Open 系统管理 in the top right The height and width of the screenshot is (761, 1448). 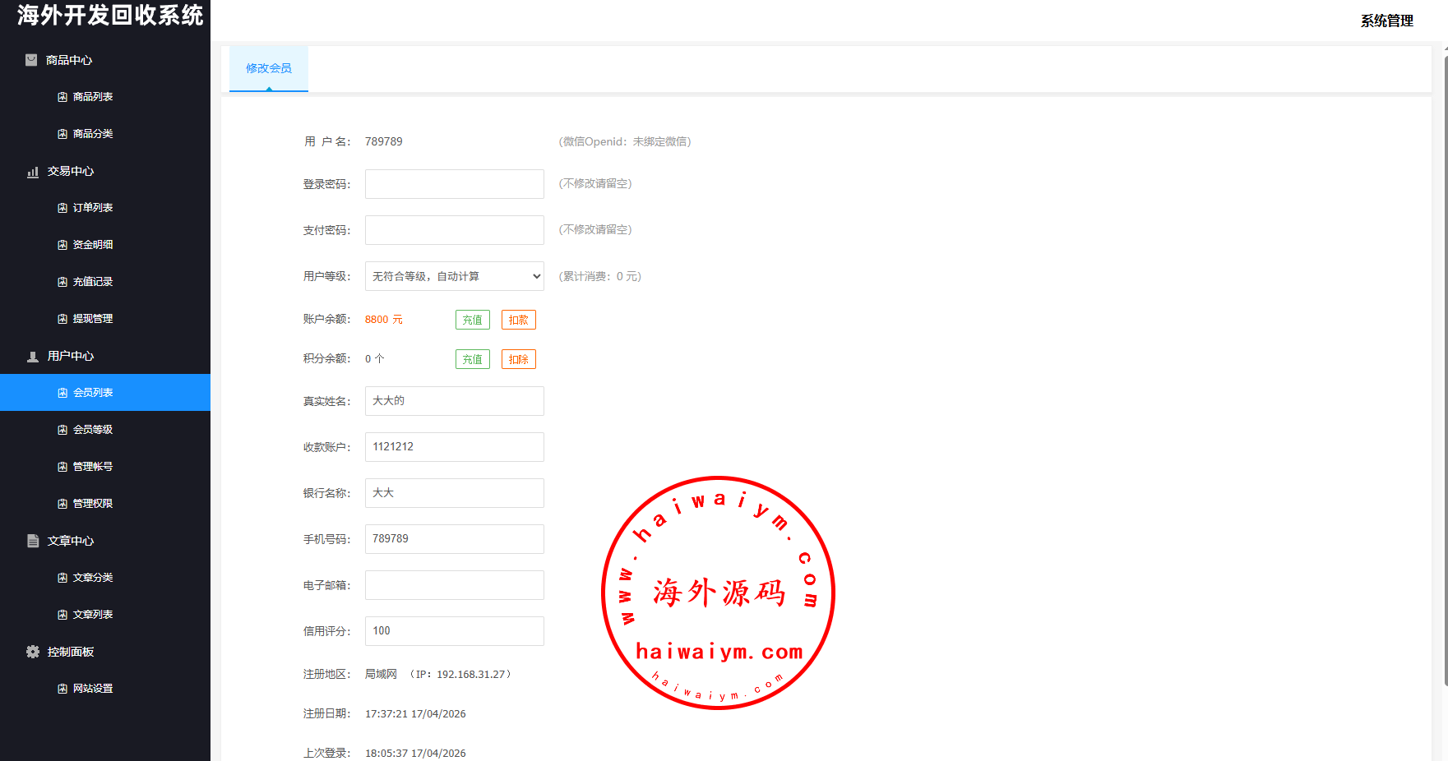[x=1386, y=21]
